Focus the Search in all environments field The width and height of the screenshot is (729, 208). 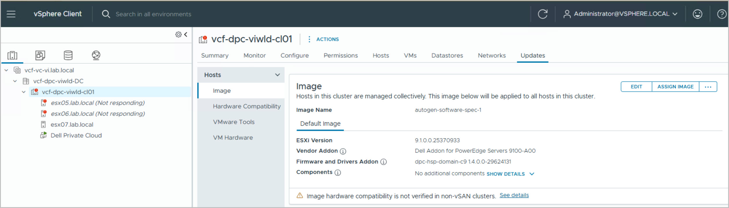pyautogui.click(x=153, y=14)
